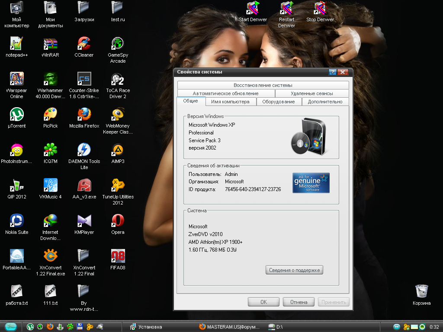443x332 pixels.
Task: Launch the DAEMON Tools Lite shortcut
Action: click(84, 156)
